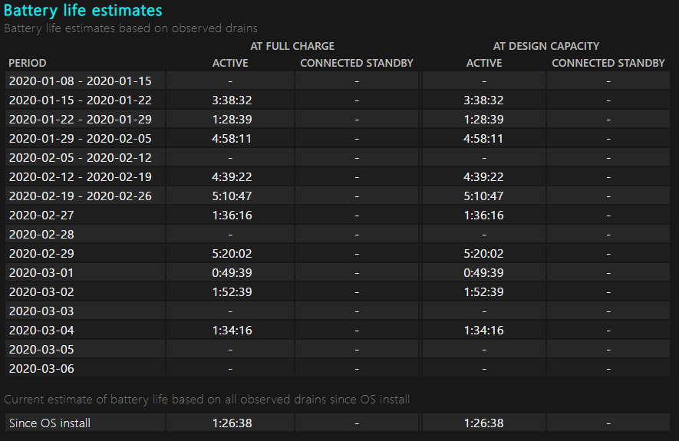
Task: Click the AT DESIGN CAPACITY header
Action: (546, 46)
